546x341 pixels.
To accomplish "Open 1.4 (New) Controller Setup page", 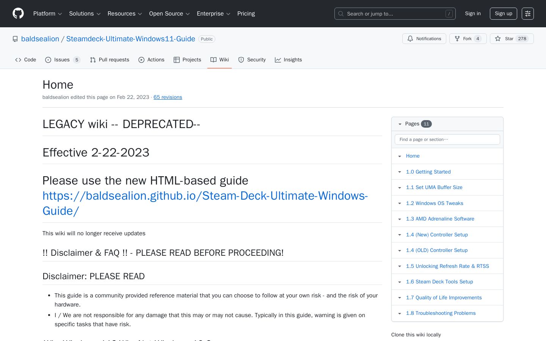I will (x=437, y=235).
